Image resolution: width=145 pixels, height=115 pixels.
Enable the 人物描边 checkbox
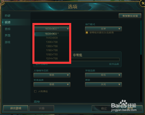tap(35, 91)
